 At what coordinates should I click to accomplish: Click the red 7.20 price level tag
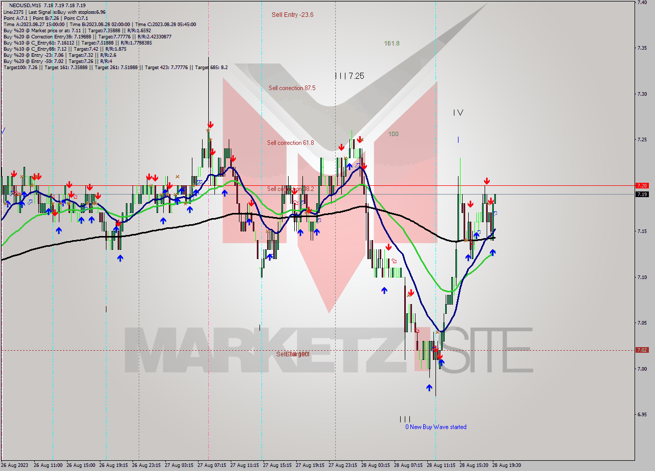[x=642, y=185]
